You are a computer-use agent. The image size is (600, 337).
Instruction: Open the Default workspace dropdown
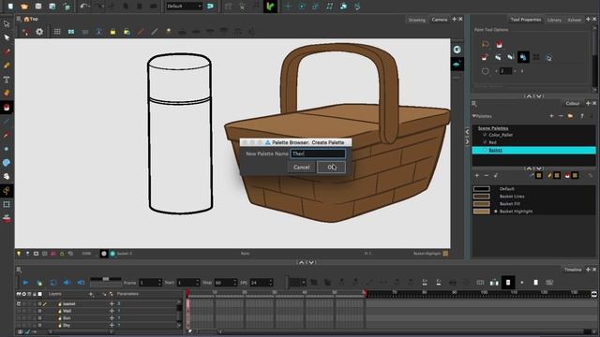[184, 7]
